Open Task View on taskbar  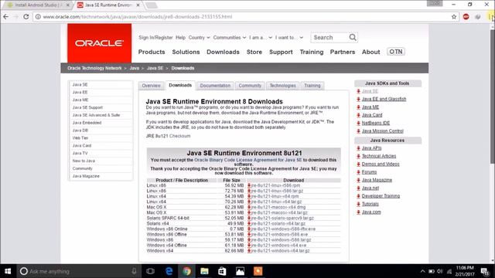pyautogui.click(x=151, y=271)
